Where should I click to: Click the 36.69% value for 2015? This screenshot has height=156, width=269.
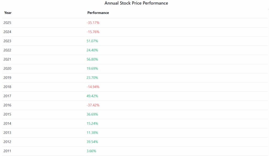[x=92, y=114]
